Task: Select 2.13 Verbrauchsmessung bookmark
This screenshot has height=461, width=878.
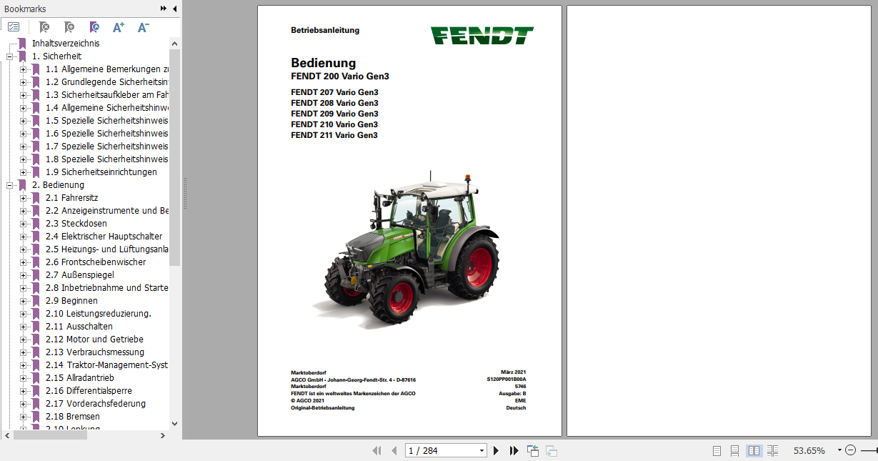Action: 95,352
